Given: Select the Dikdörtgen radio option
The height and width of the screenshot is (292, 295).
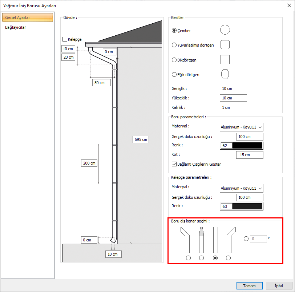Looking at the screenshot, I should pos(174,60).
